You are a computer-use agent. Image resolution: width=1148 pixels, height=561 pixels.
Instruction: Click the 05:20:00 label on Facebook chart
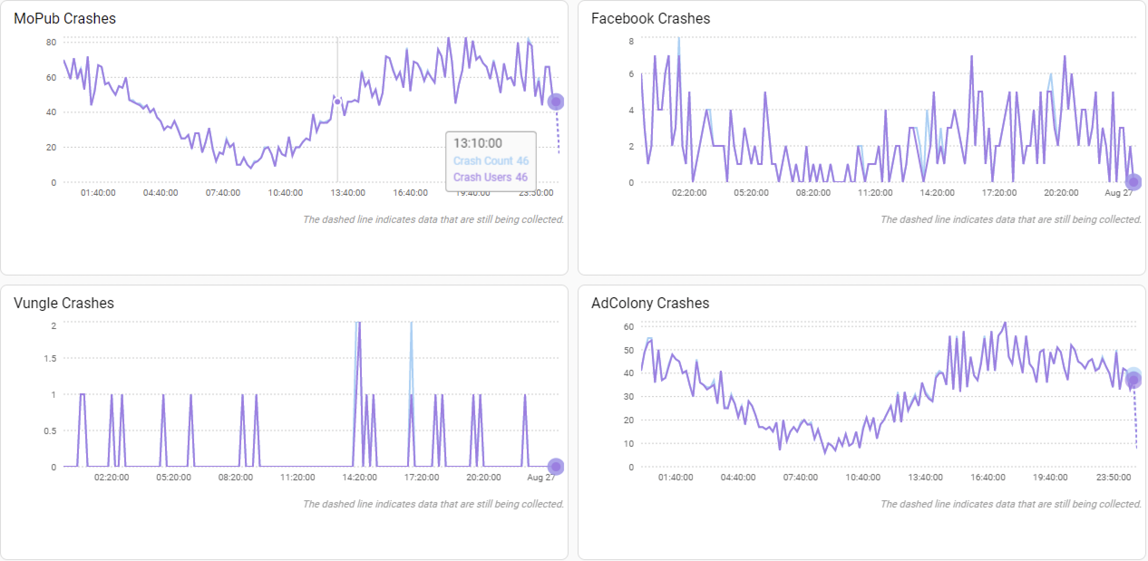tap(751, 193)
